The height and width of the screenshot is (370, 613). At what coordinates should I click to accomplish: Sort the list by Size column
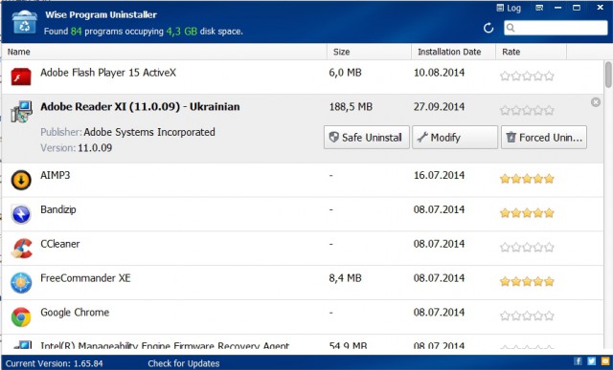pyautogui.click(x=369, y=52)
